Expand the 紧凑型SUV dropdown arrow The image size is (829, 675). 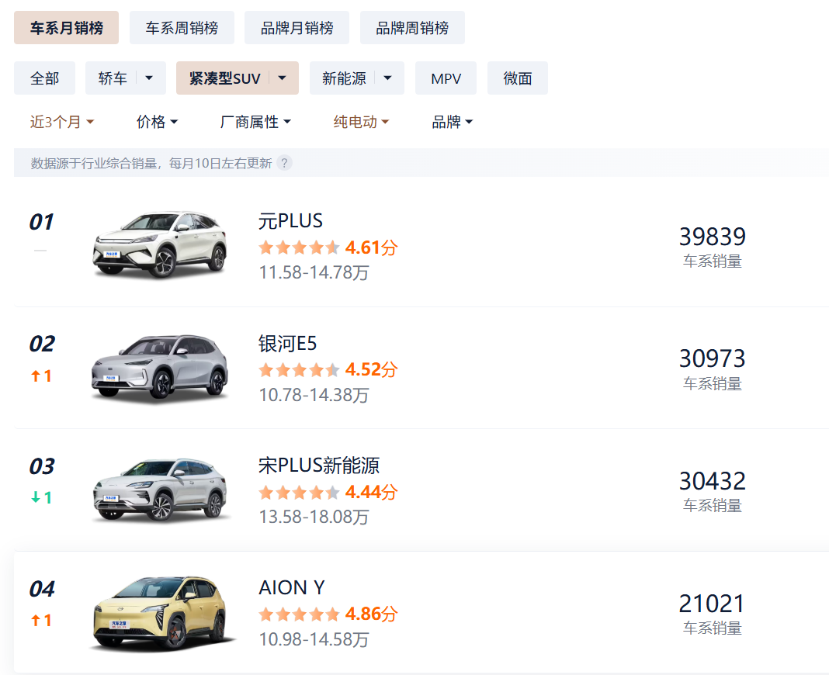(283, 78)
